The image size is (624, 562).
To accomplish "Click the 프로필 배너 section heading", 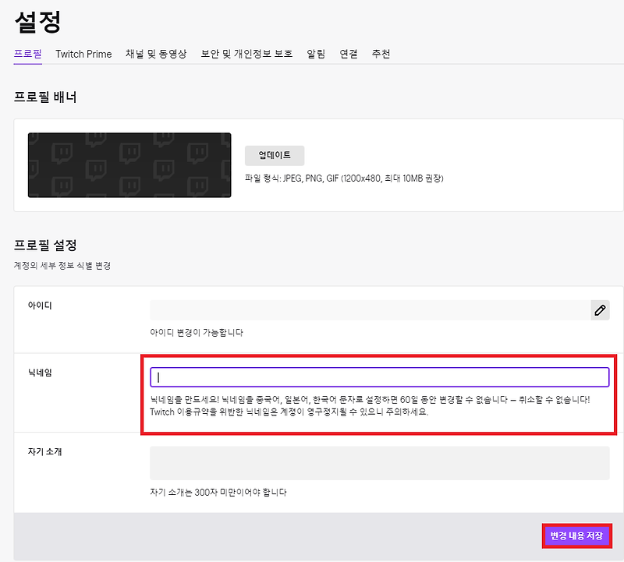I will coord(45,97).
